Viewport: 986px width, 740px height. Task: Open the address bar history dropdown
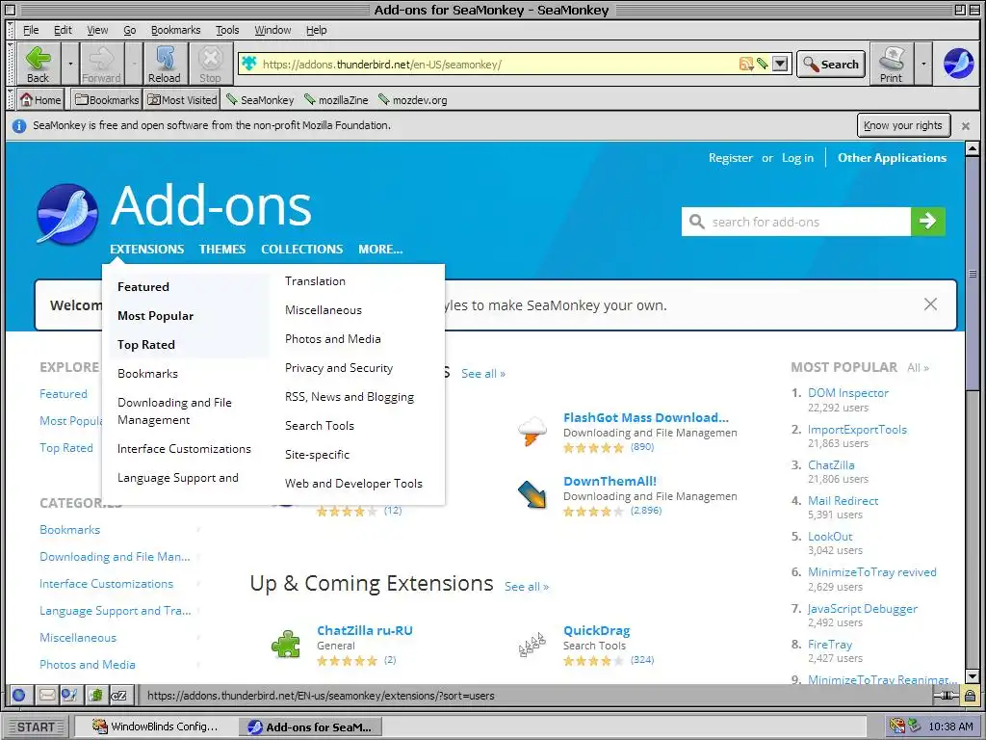(x=780, y=64)
